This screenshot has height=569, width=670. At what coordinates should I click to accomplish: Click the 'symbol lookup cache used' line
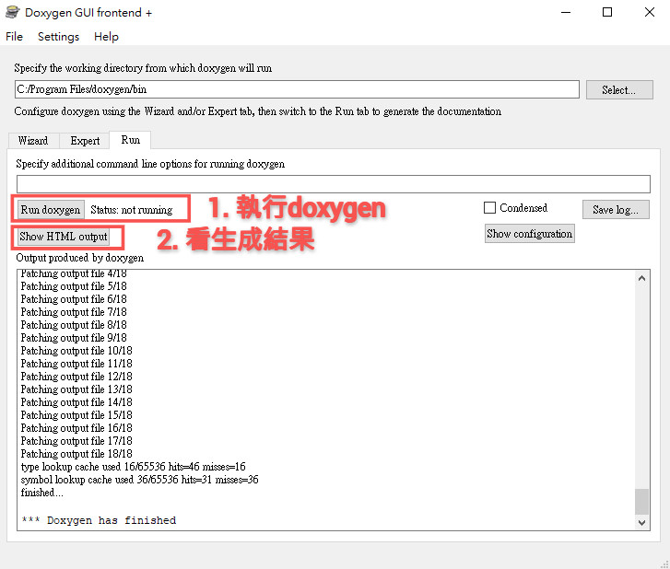[140, 480]
